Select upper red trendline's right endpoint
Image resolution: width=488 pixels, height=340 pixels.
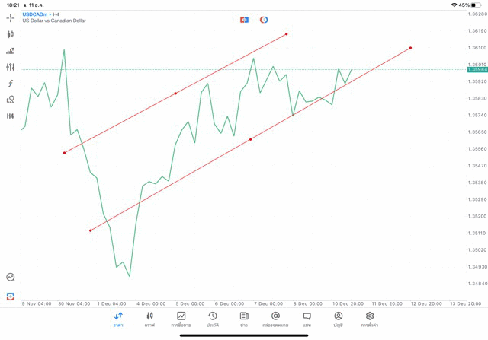tap(287, 33)
